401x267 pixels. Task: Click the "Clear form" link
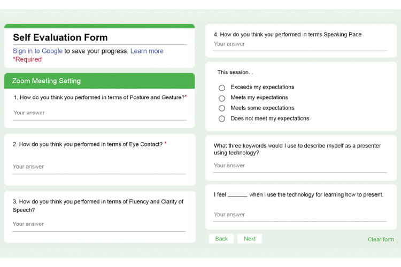point(381,239)
